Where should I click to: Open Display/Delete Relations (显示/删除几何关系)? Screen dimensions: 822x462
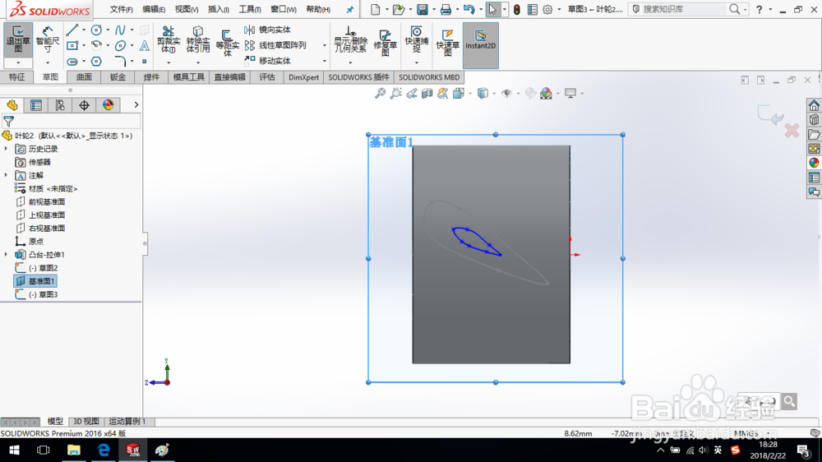(x=350, y=40)
